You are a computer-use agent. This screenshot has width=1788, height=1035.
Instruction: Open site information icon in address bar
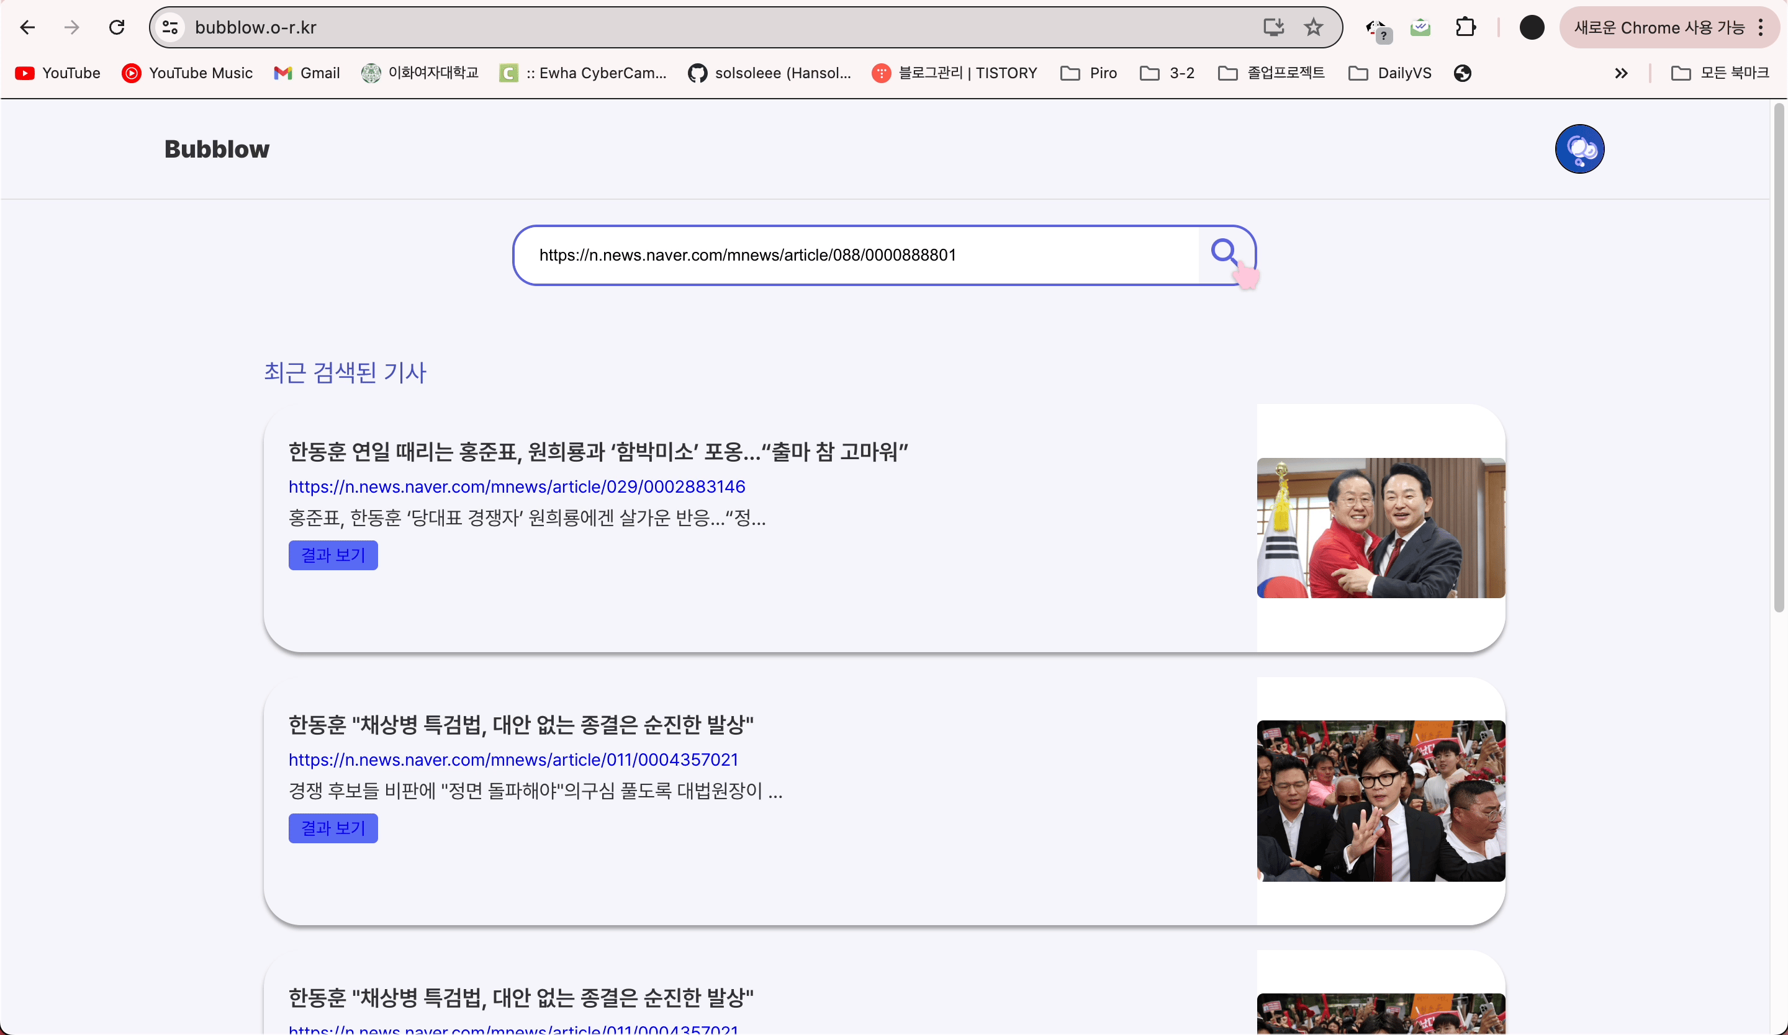[x=170, y=28]
